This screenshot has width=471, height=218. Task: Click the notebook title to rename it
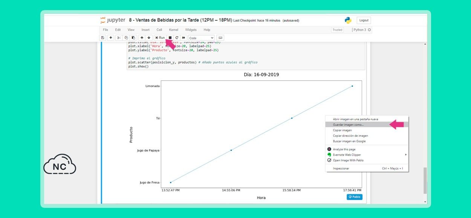[180, 20]
